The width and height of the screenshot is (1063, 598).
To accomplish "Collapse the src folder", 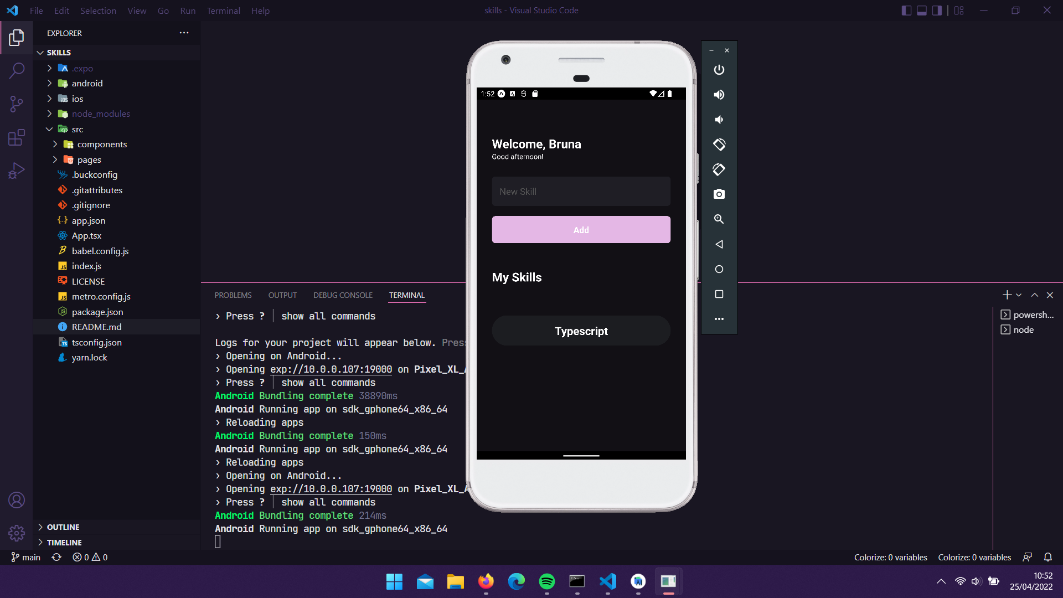I will [x=49, y=128].
